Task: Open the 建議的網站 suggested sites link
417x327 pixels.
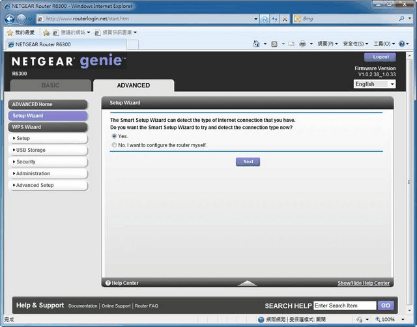Action: pyautogui.click(x=72, y=33)
